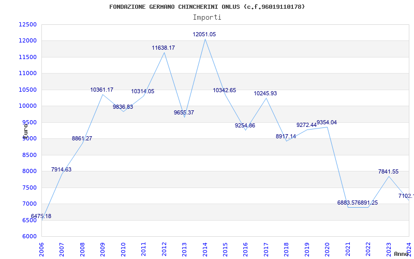Click the 6500 y-axis tick label
The height and width of the screenshot is (259, 414).
[x=29, y=220]
